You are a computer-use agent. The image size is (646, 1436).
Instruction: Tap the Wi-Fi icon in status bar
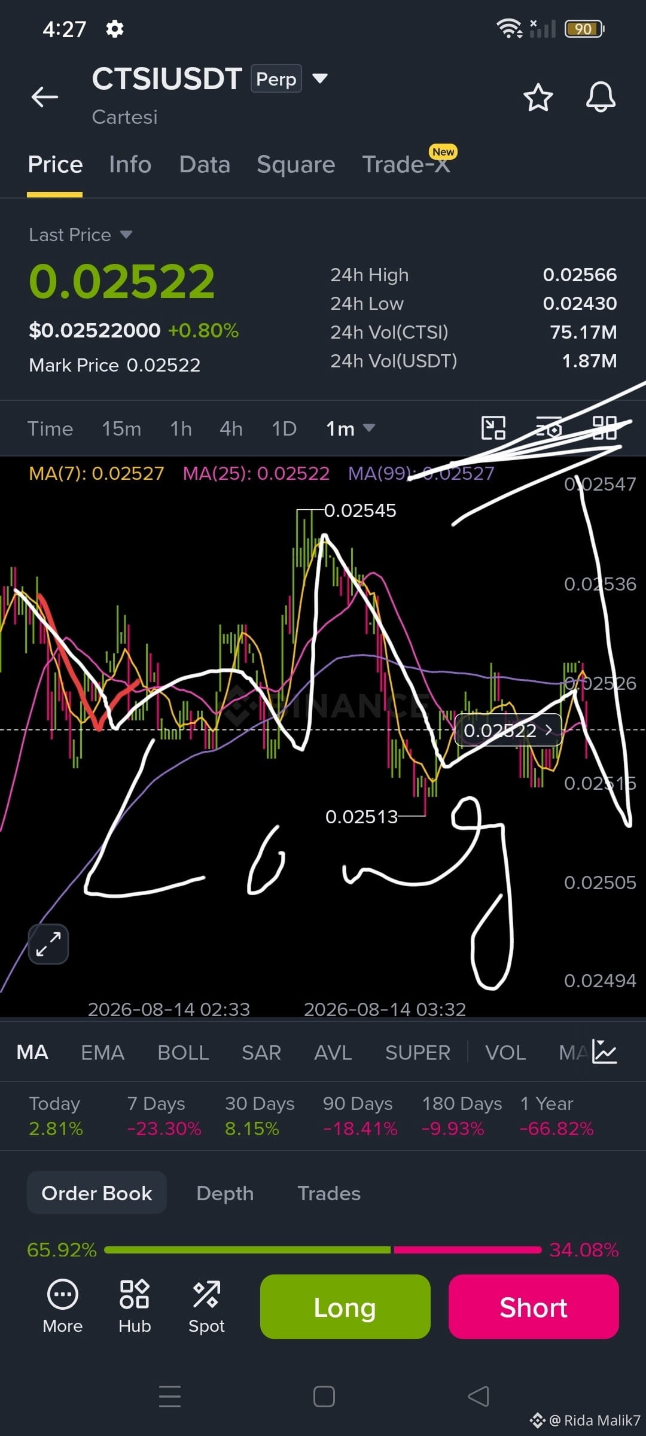tap(509, 28)
